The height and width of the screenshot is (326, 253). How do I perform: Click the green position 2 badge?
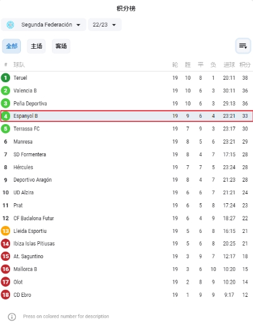[6, 91]
